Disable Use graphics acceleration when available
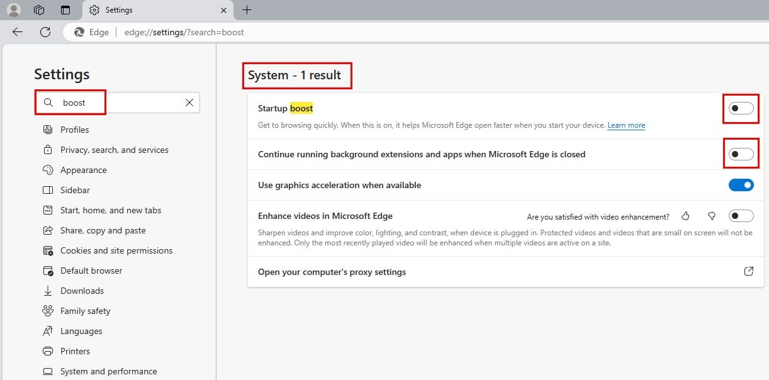 [x=741, y=185]
